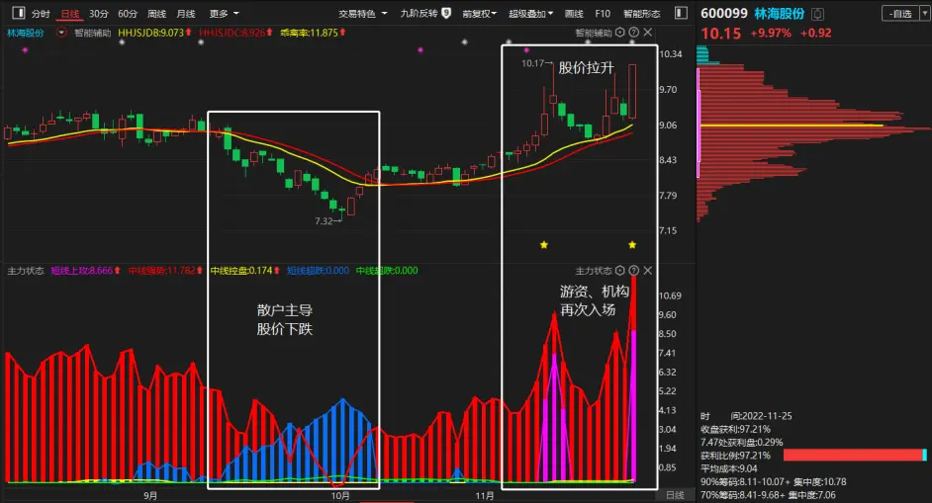The height and width of the screenshot is (503, 932).
Task: Toggle the left panel layout icon
Action: (19, 13)
